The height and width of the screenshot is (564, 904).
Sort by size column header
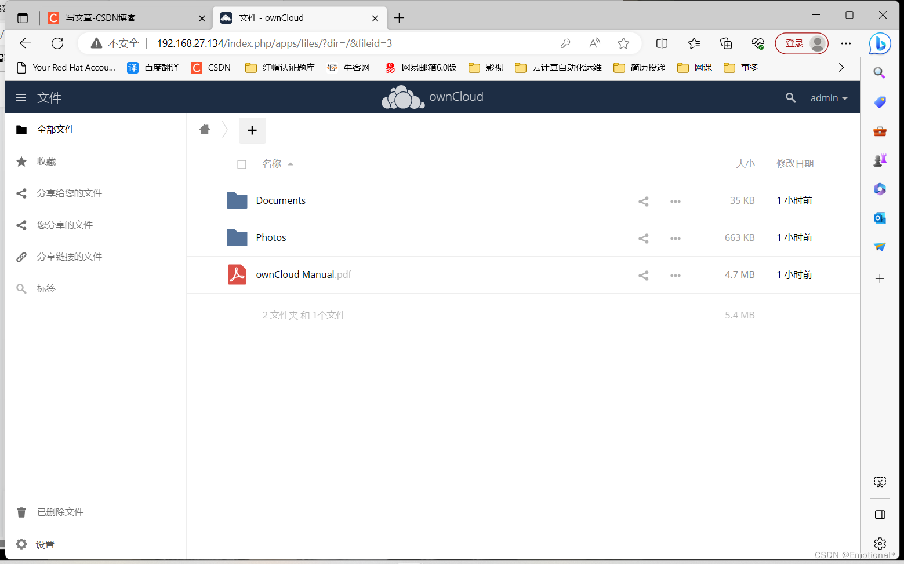(745, 164)
